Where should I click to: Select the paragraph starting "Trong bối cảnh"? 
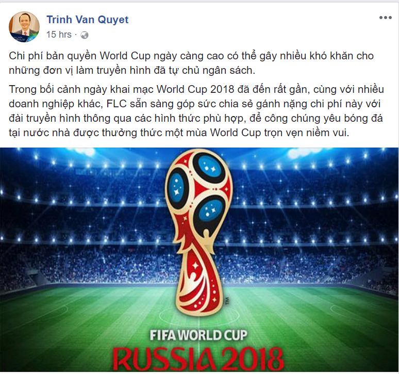[x=196, y=111]
